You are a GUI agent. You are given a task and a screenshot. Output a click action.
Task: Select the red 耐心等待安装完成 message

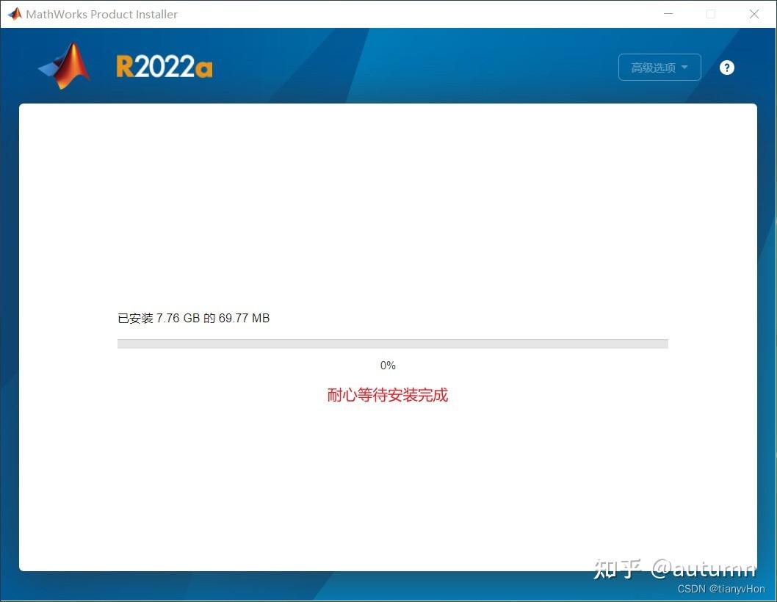point(388,395)
